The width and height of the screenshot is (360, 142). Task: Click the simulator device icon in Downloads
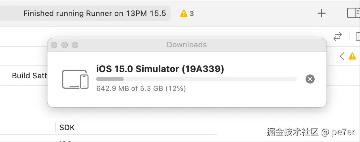tap(75, 79)
